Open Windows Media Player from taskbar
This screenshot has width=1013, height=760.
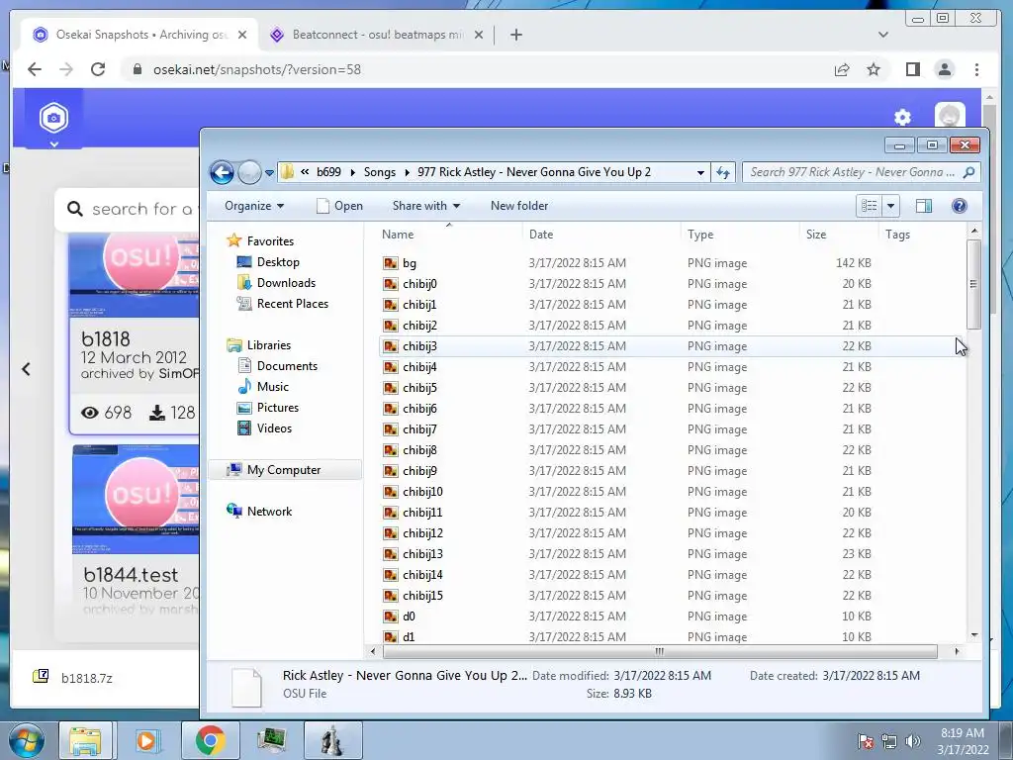(147, 740)
